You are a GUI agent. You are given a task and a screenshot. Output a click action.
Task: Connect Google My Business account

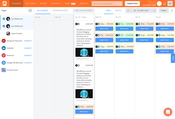click(x=28, y=63)
